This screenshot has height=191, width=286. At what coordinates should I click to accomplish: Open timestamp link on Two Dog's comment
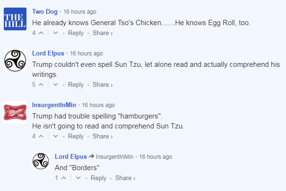pos(80,11)
